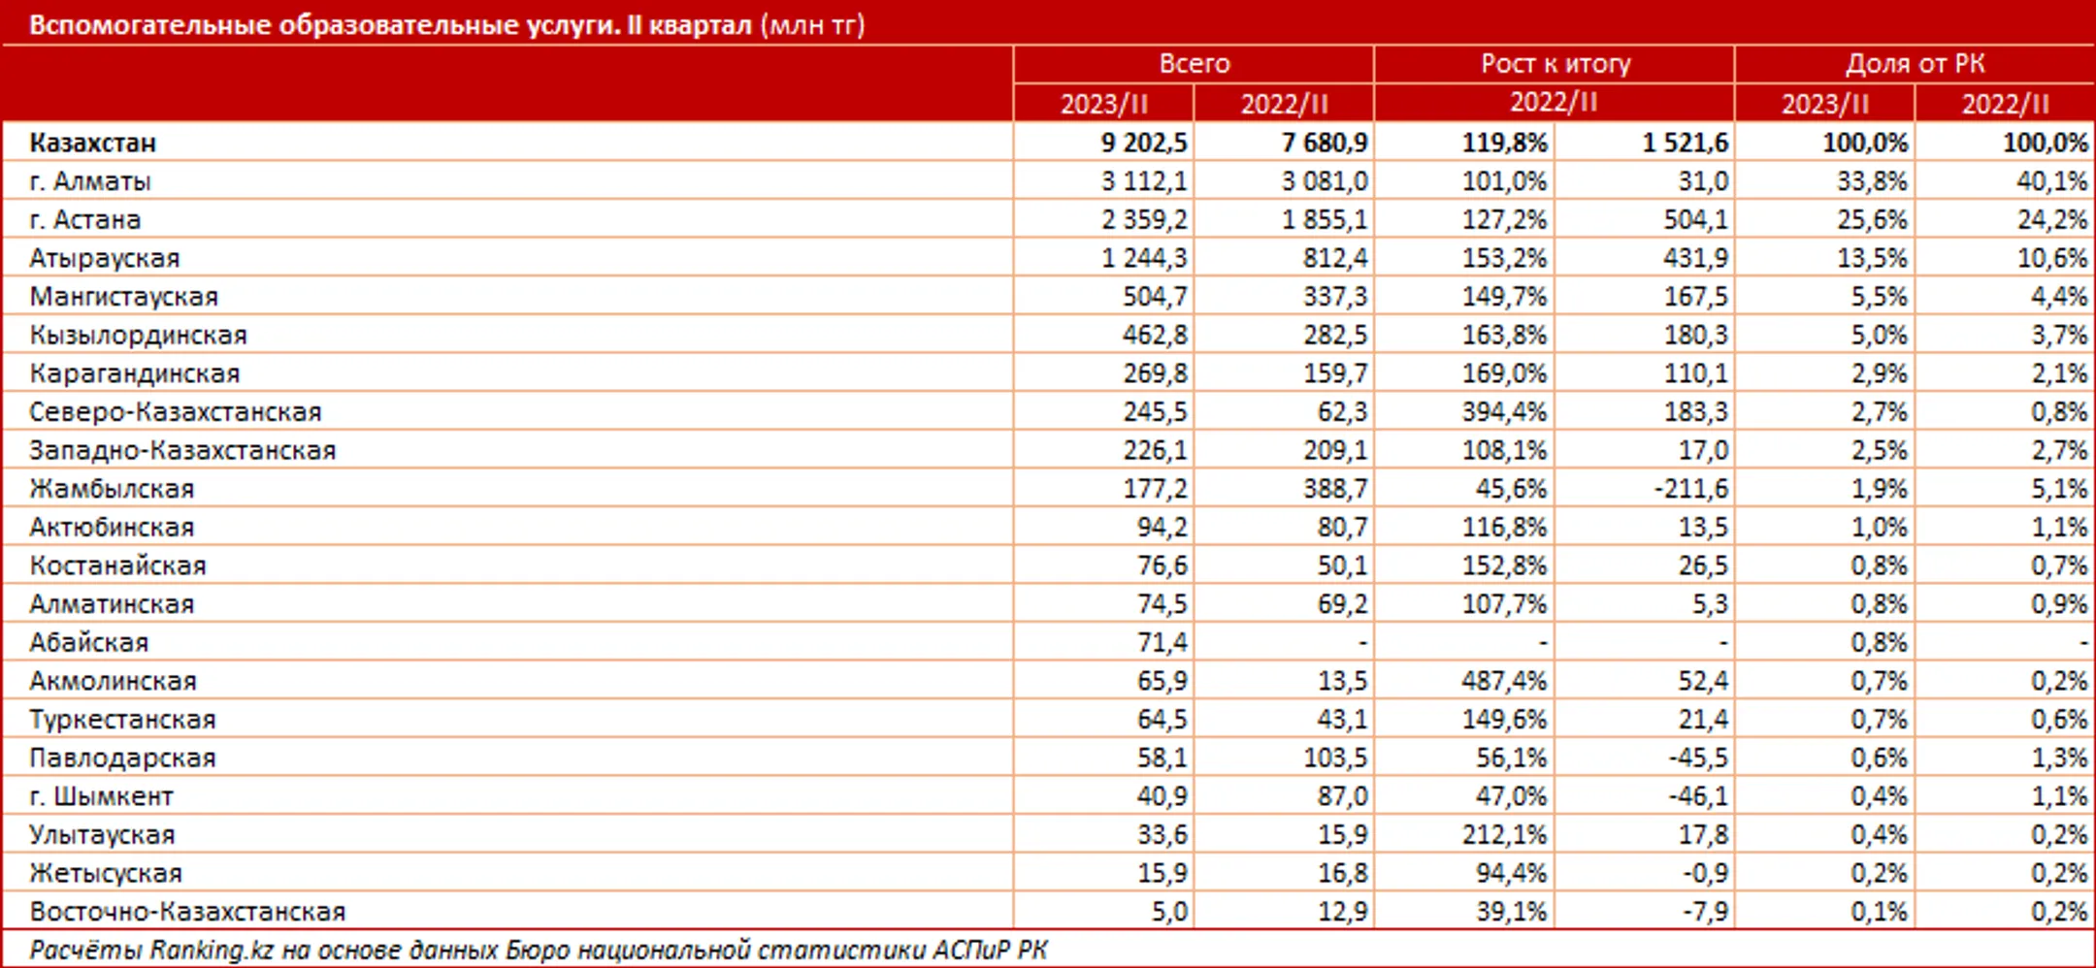Select Северо-Казахстанская growth value 394,4%
2096x968 pixels.
point(1504,412)
